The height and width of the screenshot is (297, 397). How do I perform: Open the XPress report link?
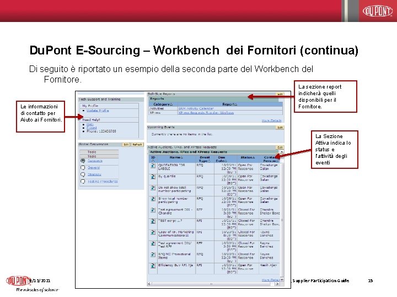[206, 113]
